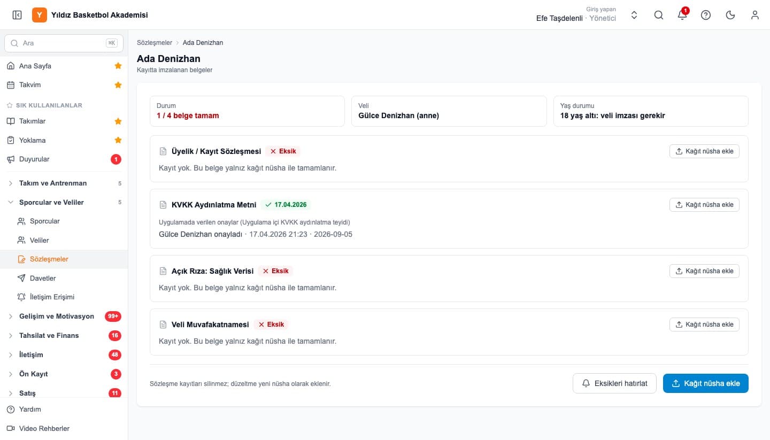Expand the Satış section

[64, 393]
